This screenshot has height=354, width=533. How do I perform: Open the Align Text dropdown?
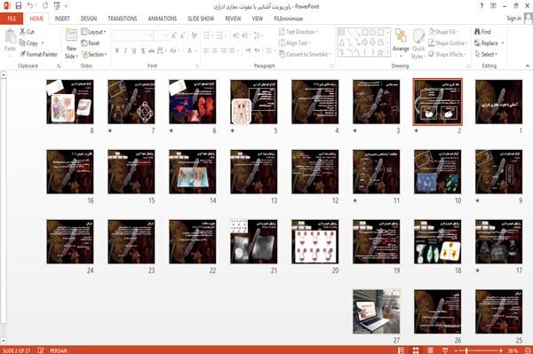point(295,43)
